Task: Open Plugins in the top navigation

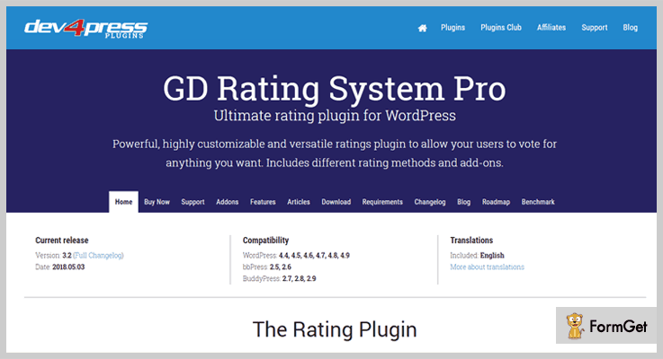Action: click(x=452, y=28)
